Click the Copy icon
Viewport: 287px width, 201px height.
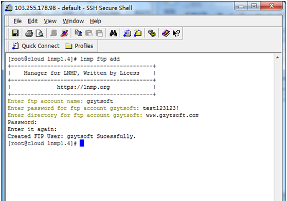pyautogui.click(x=78, y=33)
